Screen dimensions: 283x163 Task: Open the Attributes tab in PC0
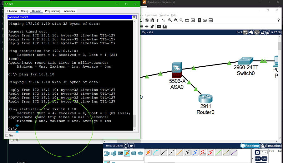(69, 11)
